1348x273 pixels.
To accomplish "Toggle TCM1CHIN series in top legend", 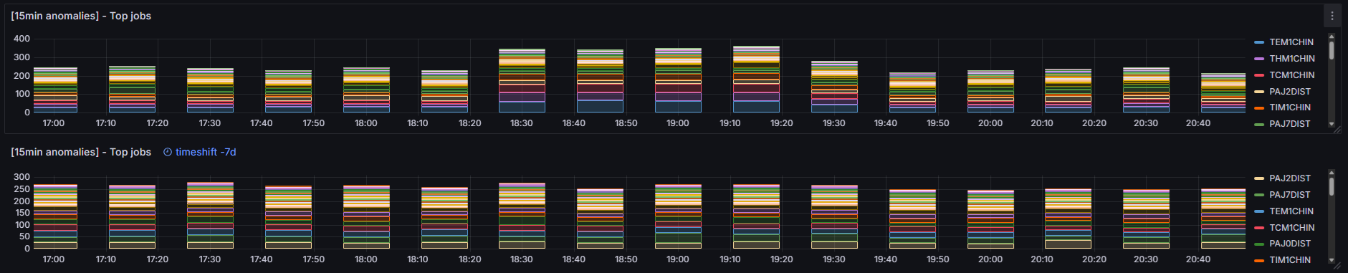I will tap(1291, 75).
